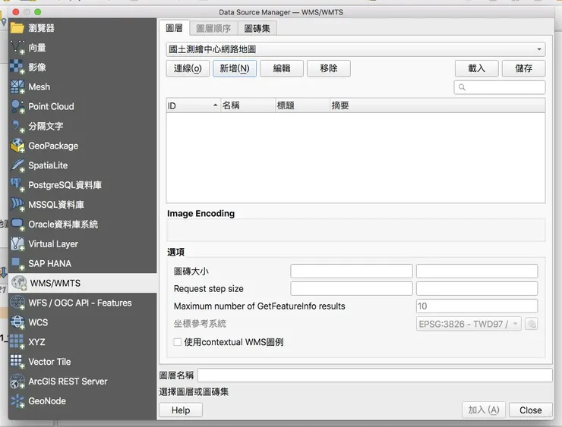The height and width of the screenshot is (427, 562).
Task: Select the SpatiaLite feather icon
Action: click(17, 165)
